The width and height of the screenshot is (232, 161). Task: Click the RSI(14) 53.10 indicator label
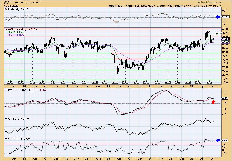18,9
